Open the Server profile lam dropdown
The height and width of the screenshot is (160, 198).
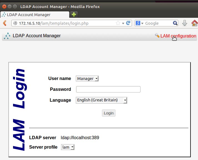(68, 147)
